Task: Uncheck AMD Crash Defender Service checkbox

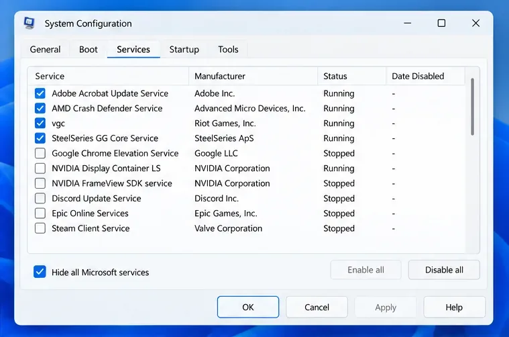Action: (x=40, y=108)
